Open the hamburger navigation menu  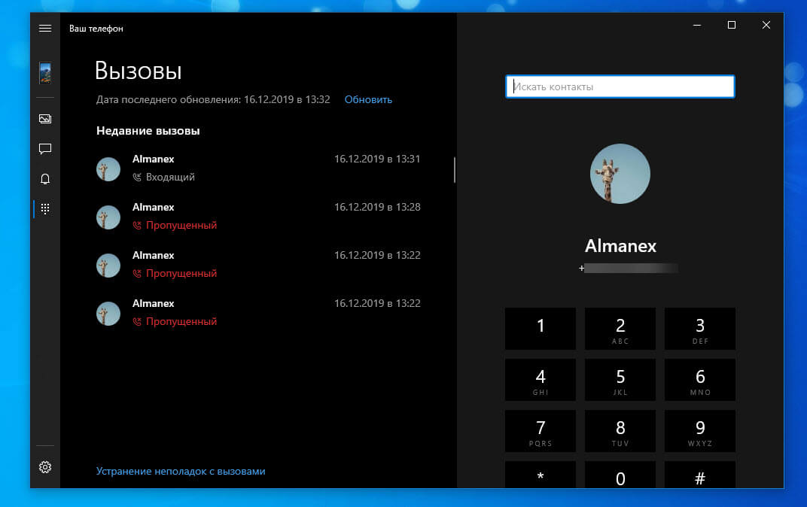[x=45, y=29]
